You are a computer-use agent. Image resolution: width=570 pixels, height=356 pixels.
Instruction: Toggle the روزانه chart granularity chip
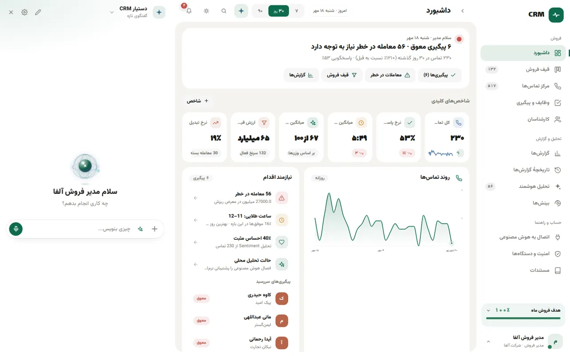click(x=319, y=178)
